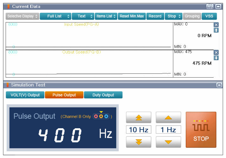Decrease pulse frequency by 1 Hz
Screen dimensions: 226x158
pos(168,142)
